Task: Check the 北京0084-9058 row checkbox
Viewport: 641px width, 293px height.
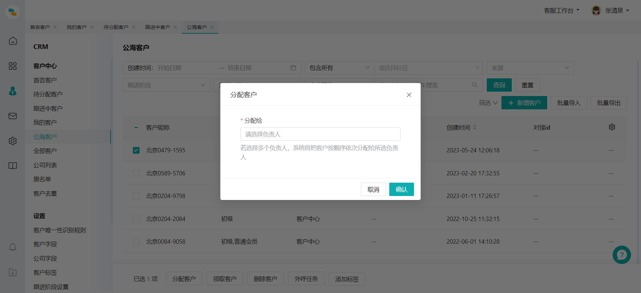Action: point(136,242)
